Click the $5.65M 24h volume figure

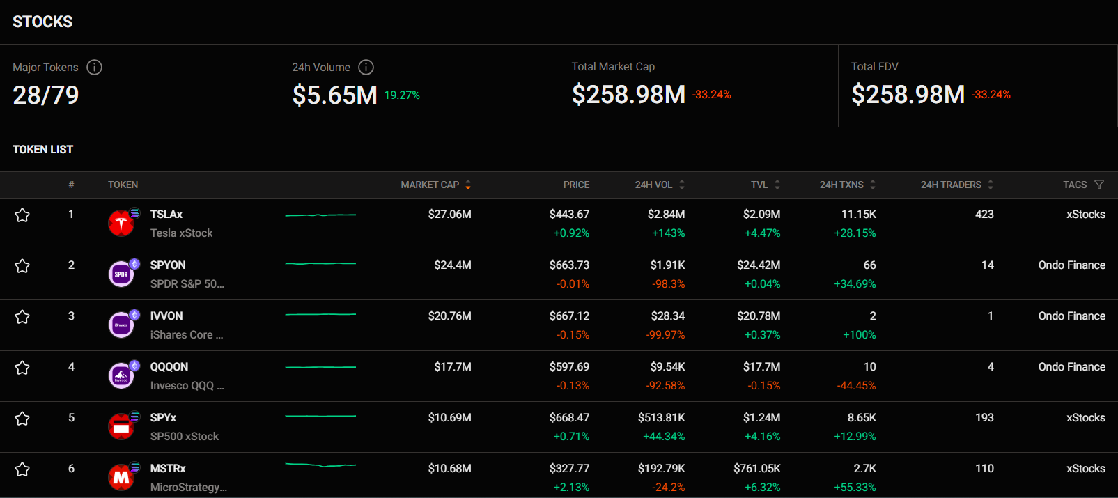[335, 95]
